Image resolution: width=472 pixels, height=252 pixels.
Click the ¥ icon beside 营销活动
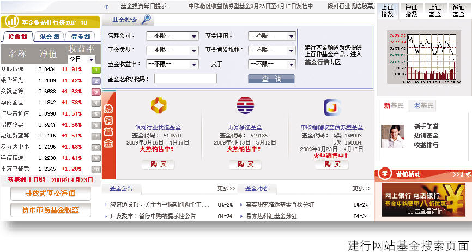pos(384,175)
